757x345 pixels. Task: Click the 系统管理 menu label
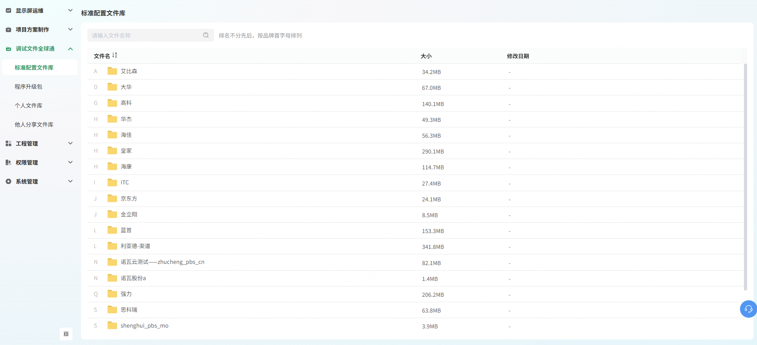[27, 182]
